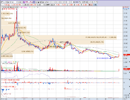Image resolution: width=130 pixels, height=100 pixels.
Task: Expand foreign ownership panel right-edge button
Action: [129, 72]
